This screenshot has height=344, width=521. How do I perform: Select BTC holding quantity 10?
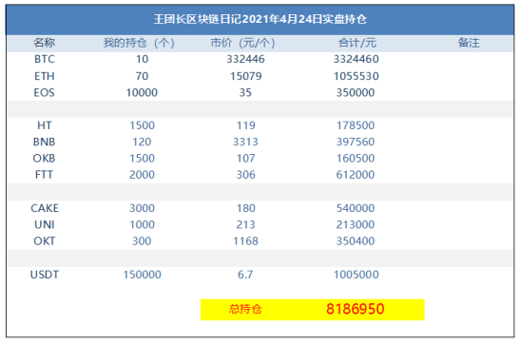tap(142, 59)
